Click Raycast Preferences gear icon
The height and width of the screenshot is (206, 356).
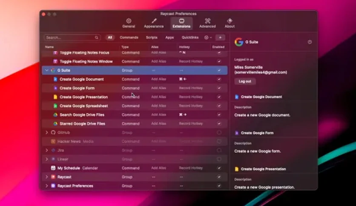(x=53, y=186)
